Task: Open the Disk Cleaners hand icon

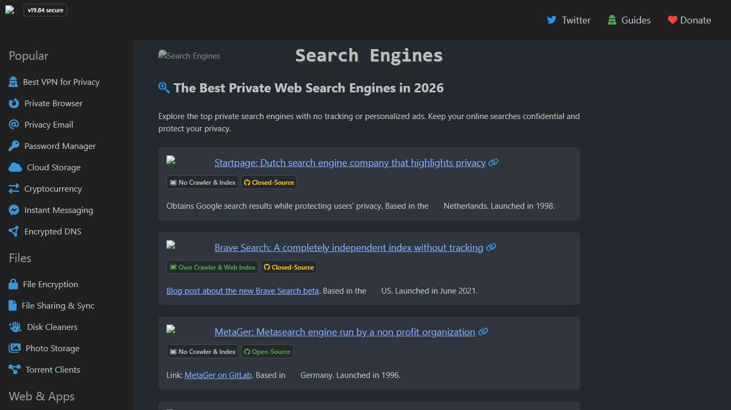Action: click(14, 327)
